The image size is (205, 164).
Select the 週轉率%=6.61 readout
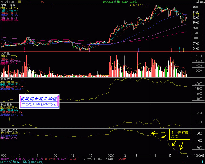click(x=9, y=63)
